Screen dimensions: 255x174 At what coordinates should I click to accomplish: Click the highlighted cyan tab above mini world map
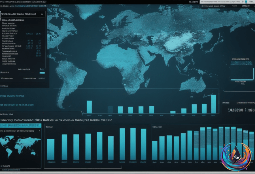click(x=20, y=125)
